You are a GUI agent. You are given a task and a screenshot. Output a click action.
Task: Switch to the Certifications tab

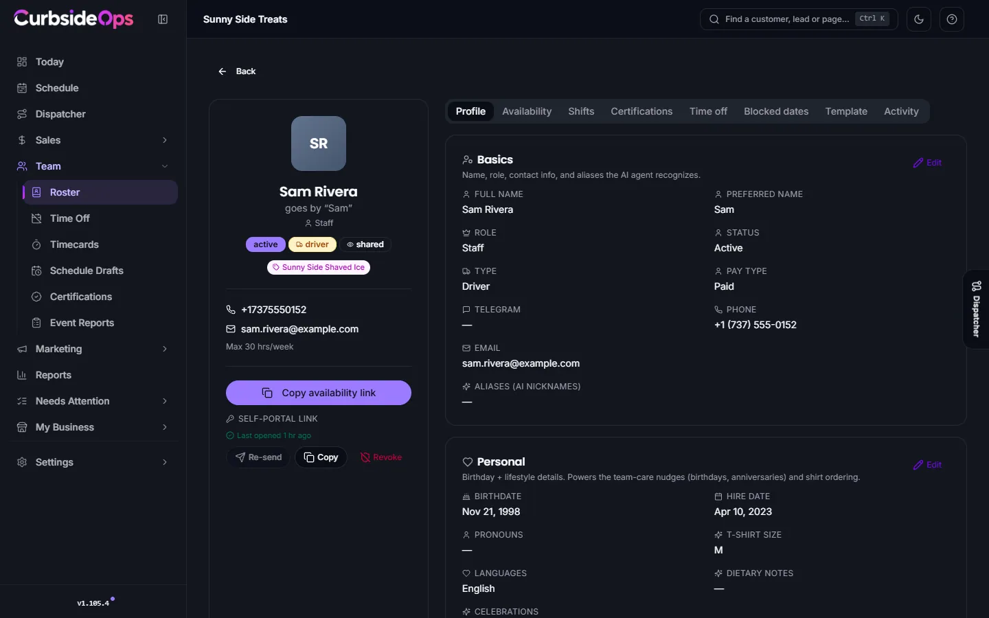(x=641, y=111)
